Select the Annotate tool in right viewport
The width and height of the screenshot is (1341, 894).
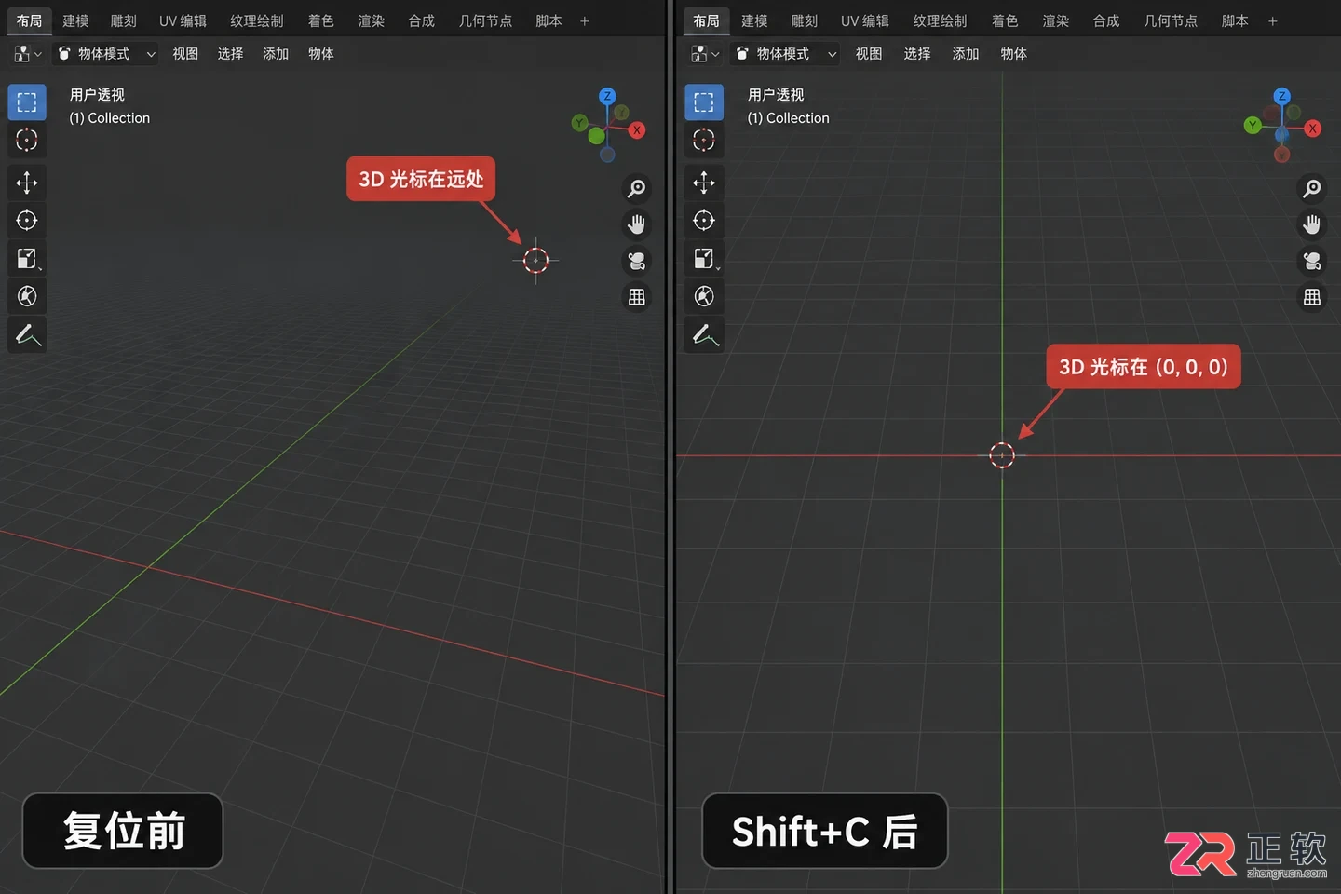pos(704,334)
